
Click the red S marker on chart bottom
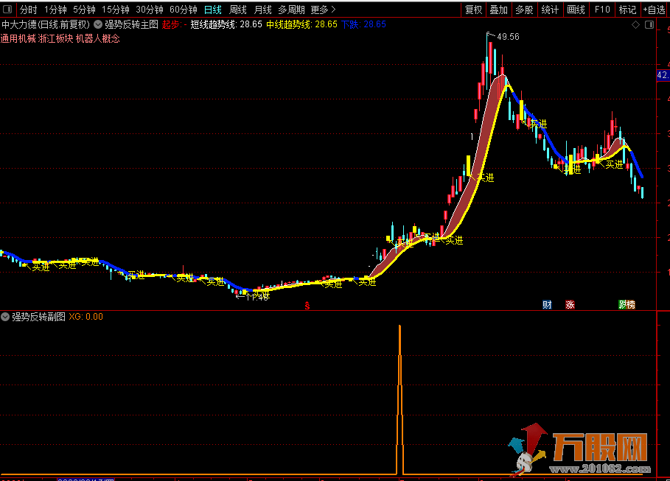[307, 306]
